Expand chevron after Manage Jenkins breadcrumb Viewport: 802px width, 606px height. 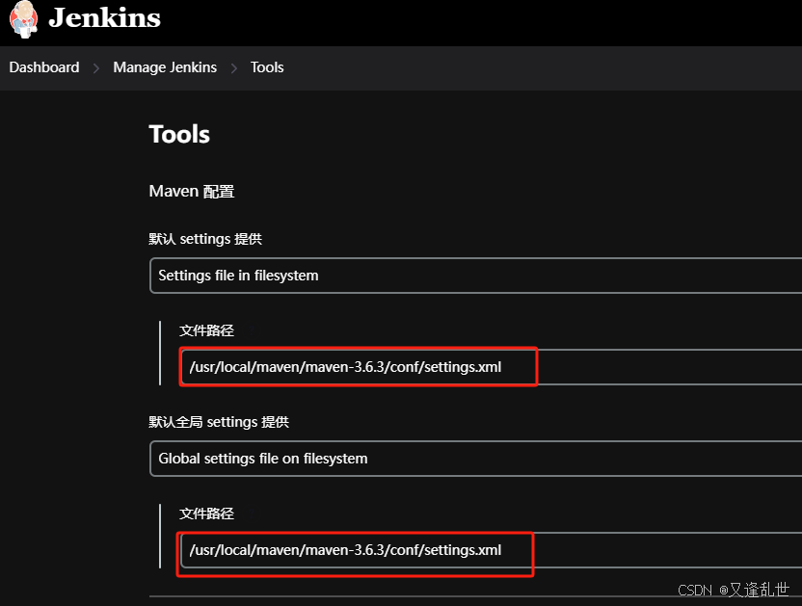[x=233, y=68]
